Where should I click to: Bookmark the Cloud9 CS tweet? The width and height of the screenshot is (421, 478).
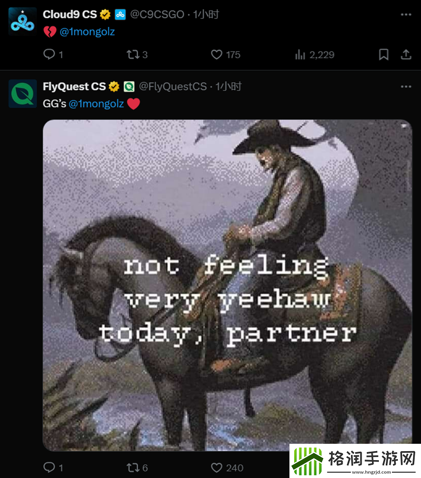click(x=384, y=55)
